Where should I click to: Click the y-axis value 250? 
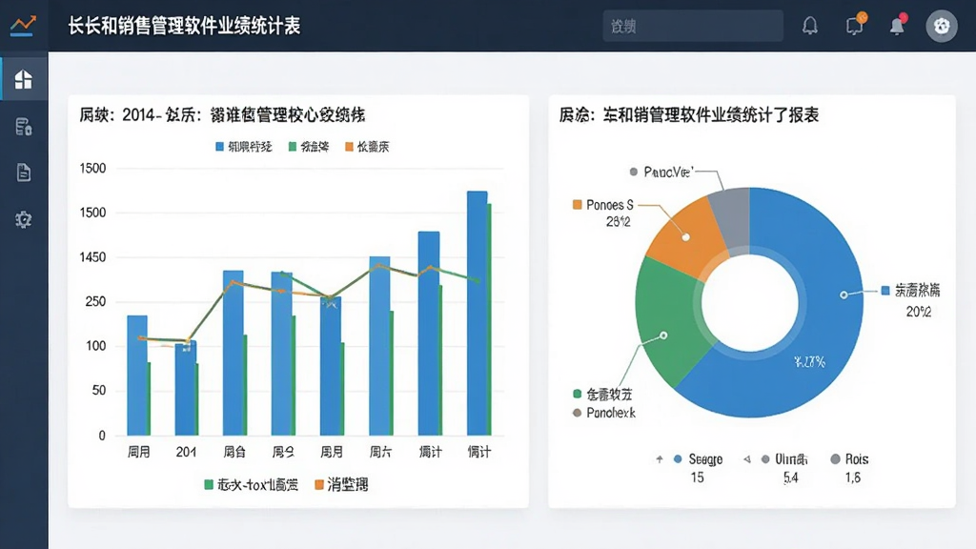(95, 301)
